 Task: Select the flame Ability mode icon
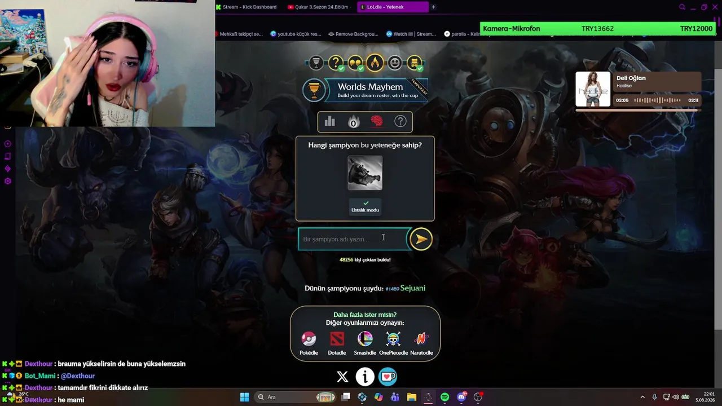click(x=375, y=63)
